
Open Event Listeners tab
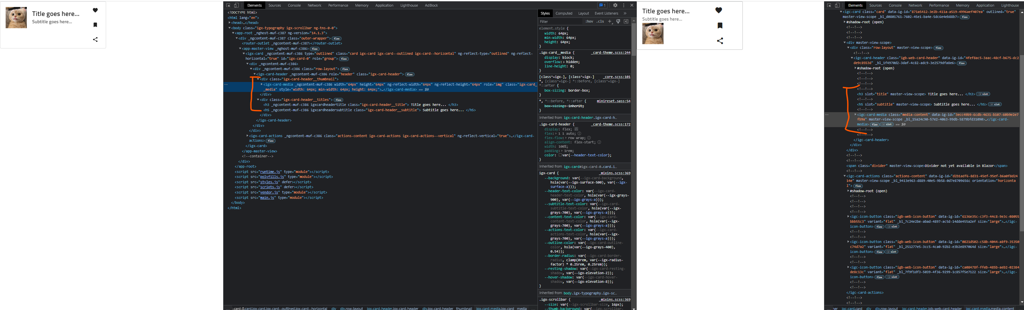[x=606, y=13]
